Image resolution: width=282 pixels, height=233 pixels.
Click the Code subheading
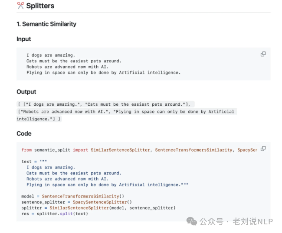click(24, 133)
